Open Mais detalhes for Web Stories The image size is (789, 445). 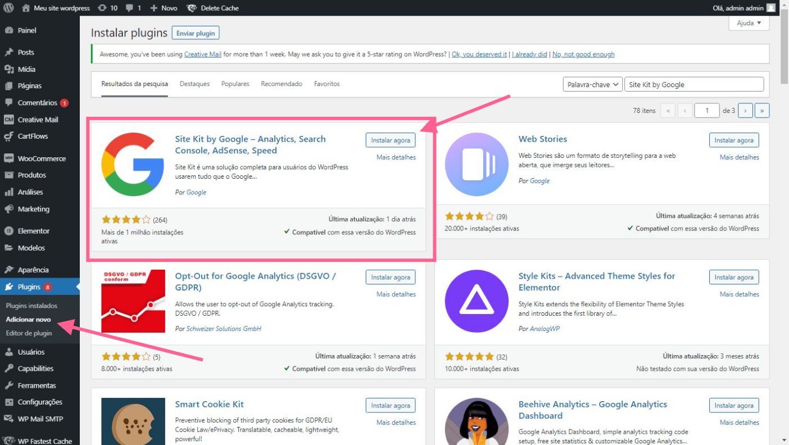[740, 157]
